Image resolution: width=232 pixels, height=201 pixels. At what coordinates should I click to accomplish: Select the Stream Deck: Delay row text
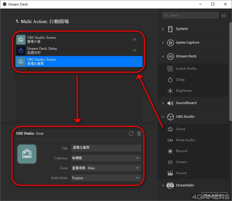click(x=42, y=51)
